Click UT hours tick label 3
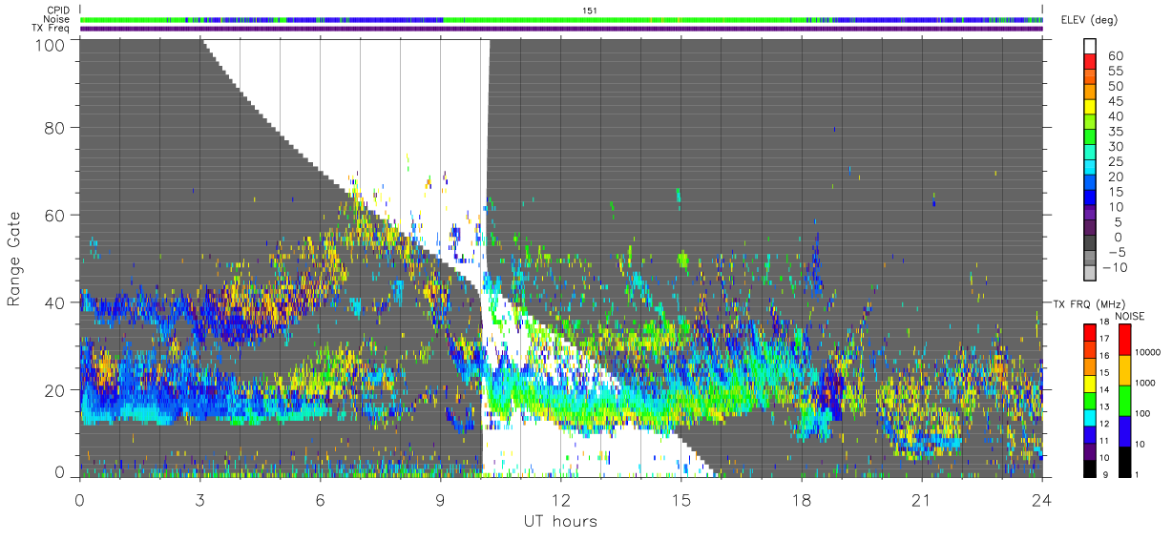Screen dimensions: 1172x541 (x=199, y=499)
